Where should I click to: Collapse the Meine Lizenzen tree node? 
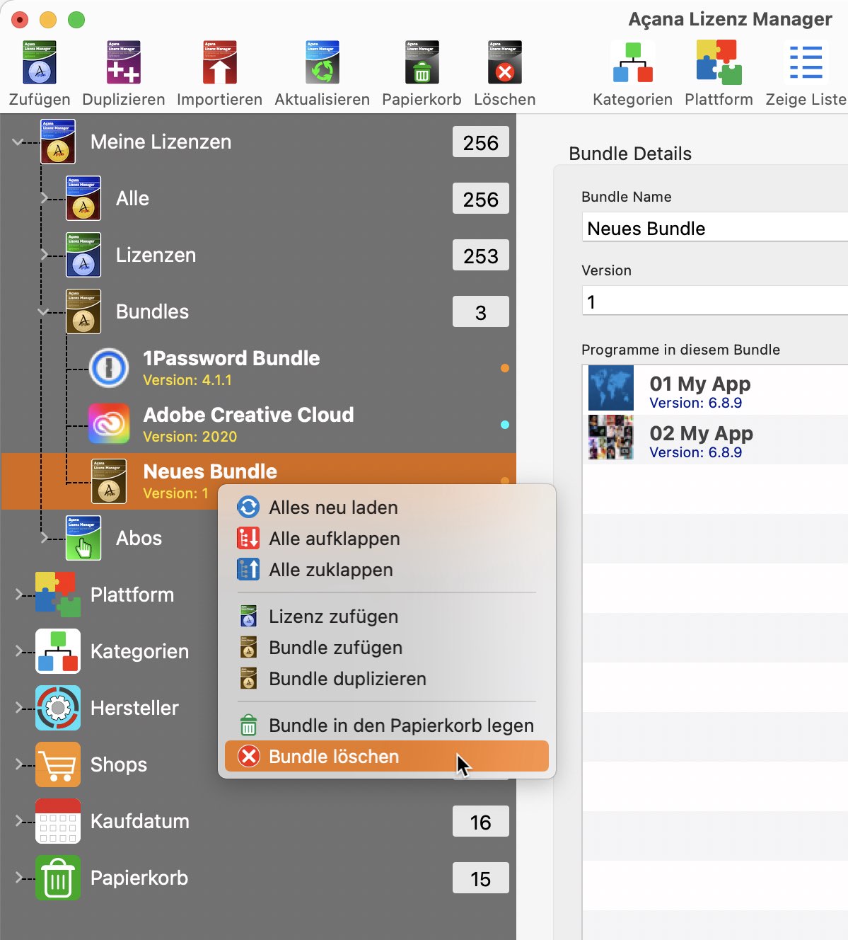[18, 142]
